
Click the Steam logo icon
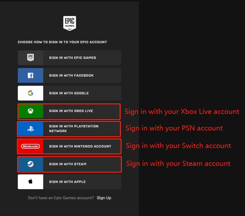[x=31, y=164]
